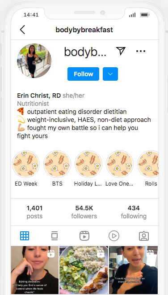View the 54.5K followers list

click(x=84, y=212)
